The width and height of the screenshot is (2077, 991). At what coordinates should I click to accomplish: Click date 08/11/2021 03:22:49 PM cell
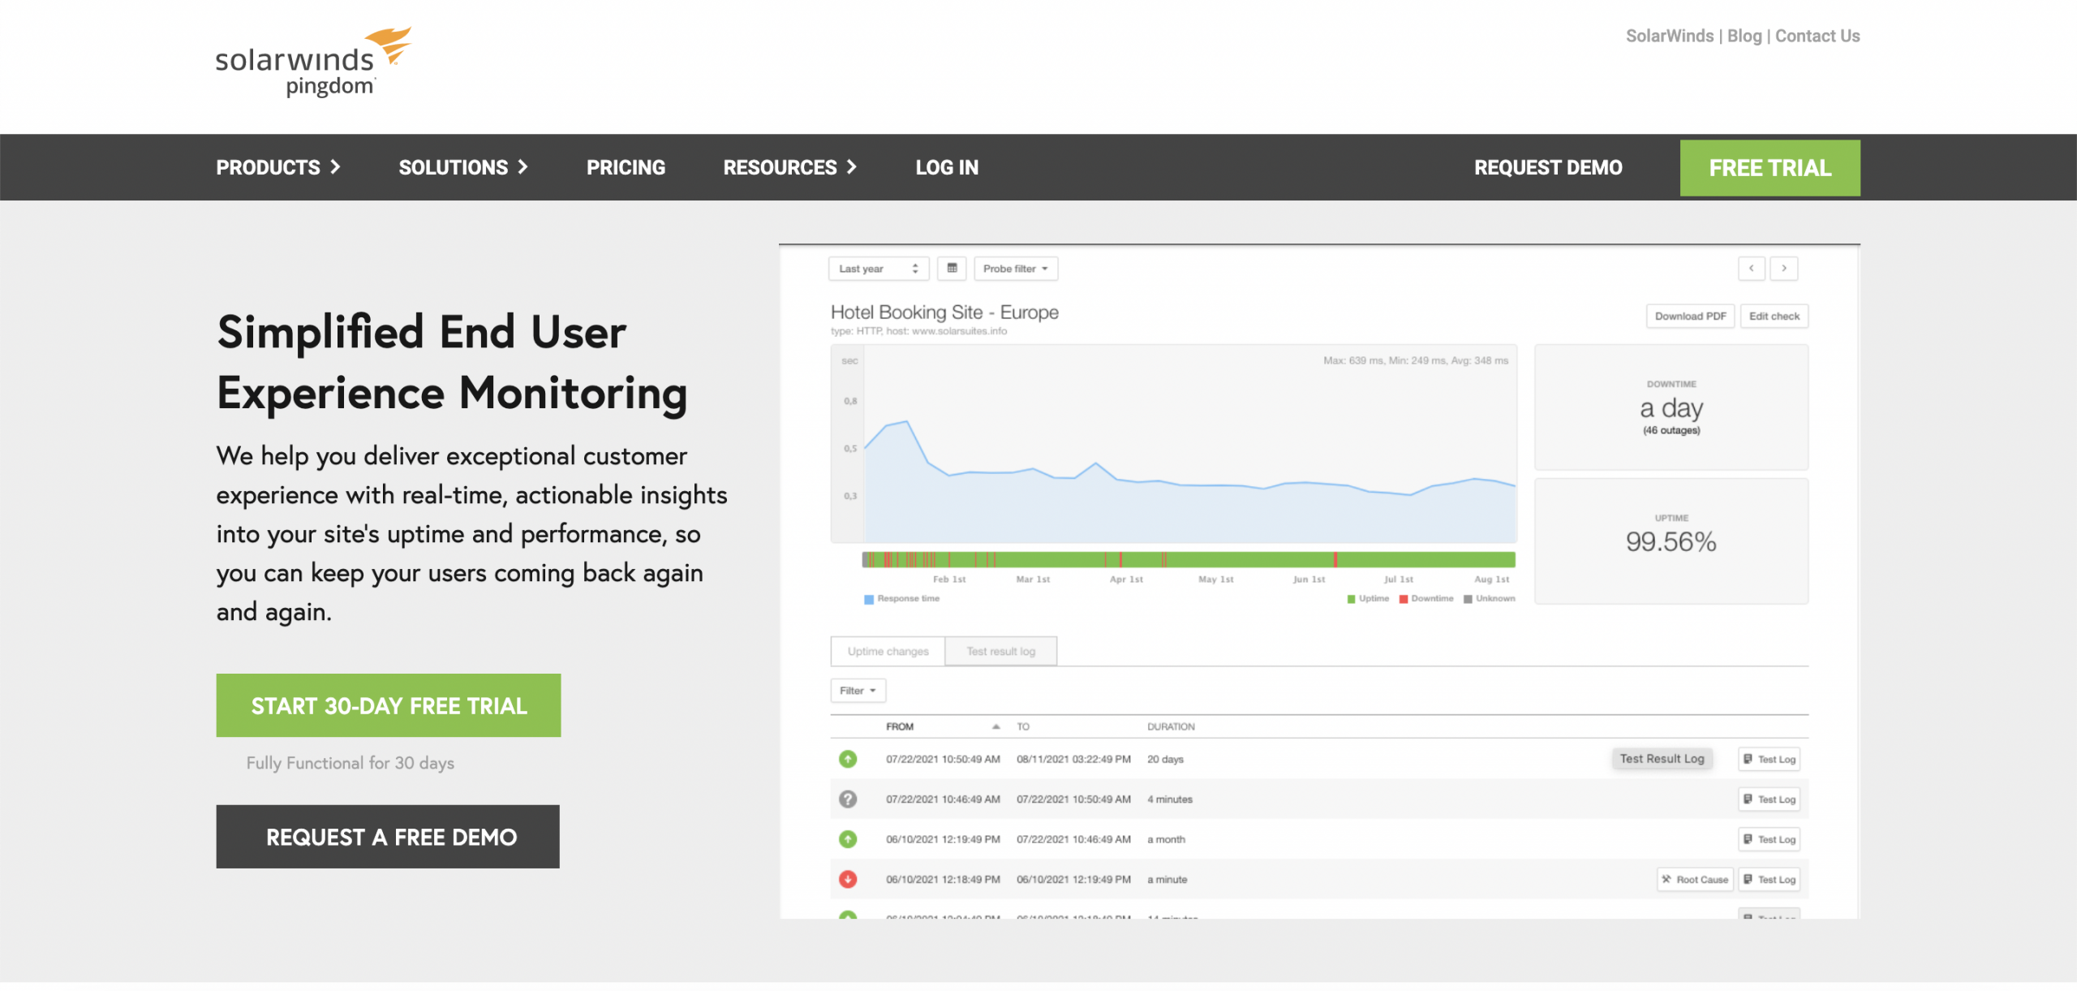[1073, 759]
